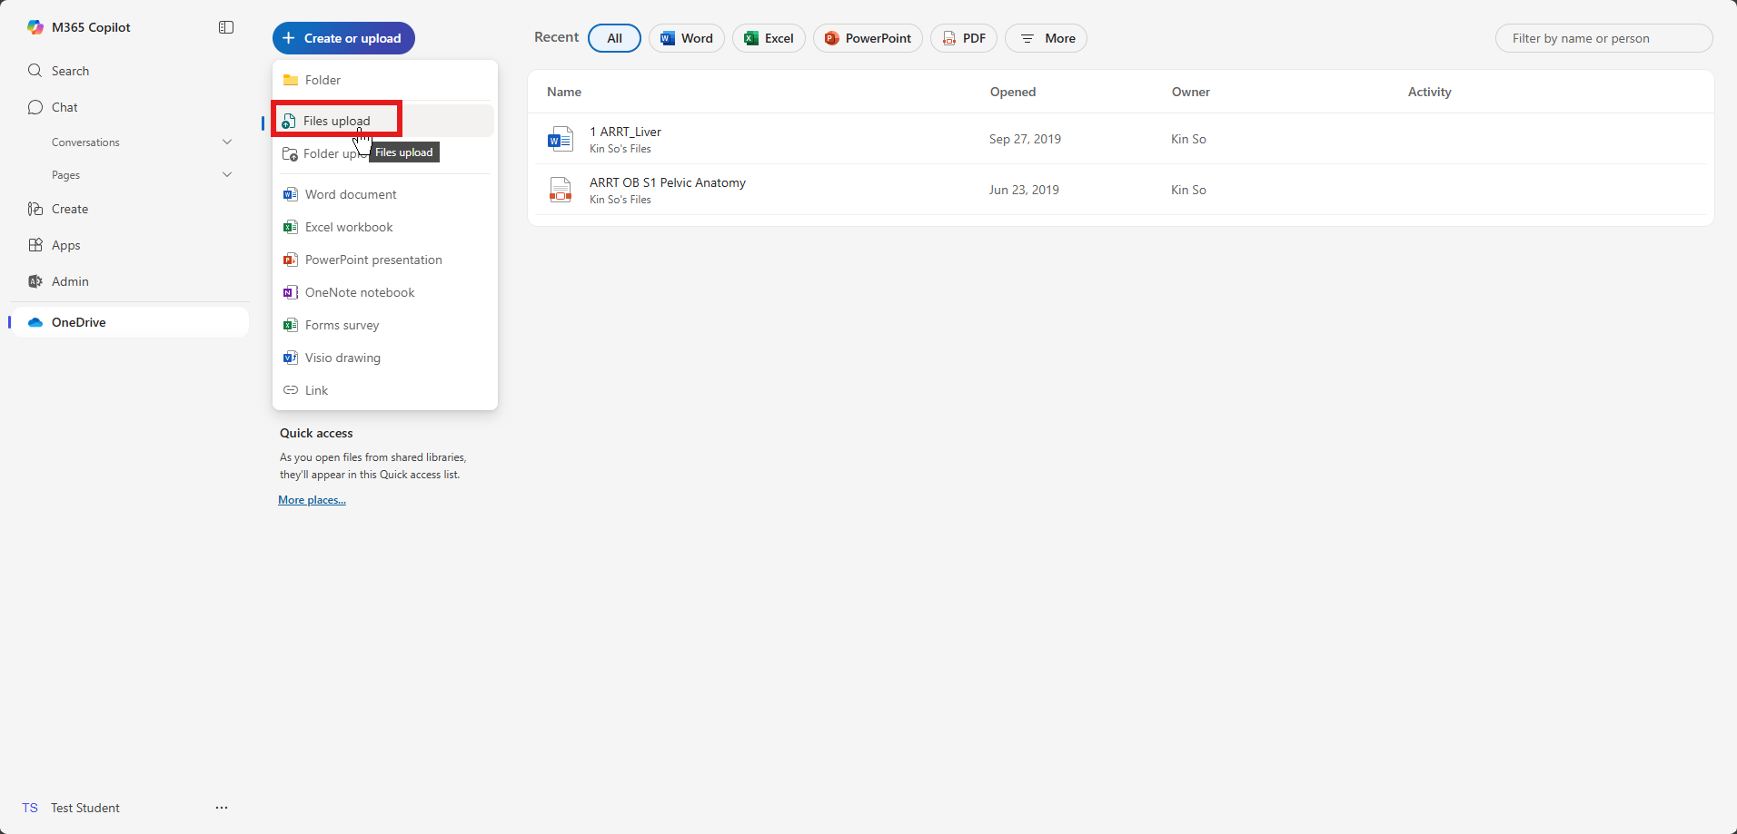Create a new Forms survey
The height and width of the screenshot is (834, 1737).
[x=385, y=325]
